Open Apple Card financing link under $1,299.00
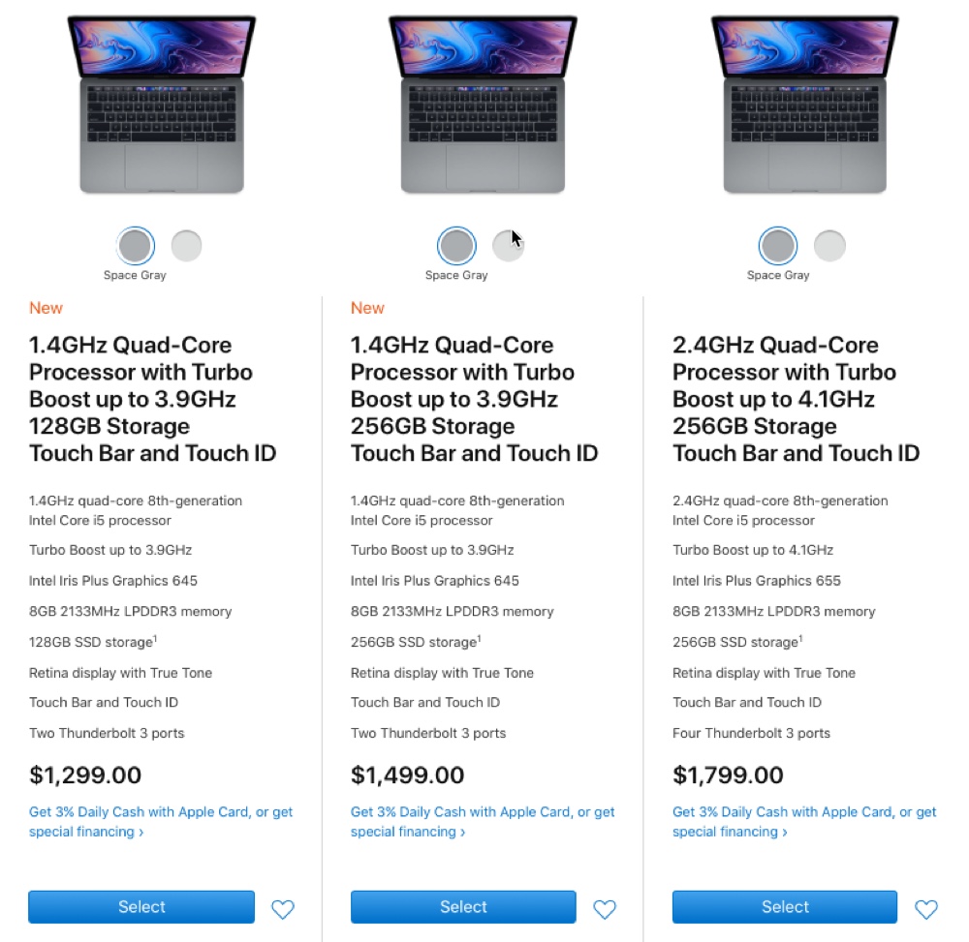The width and height of the screenshot is (969, 942). coord(161,822)
